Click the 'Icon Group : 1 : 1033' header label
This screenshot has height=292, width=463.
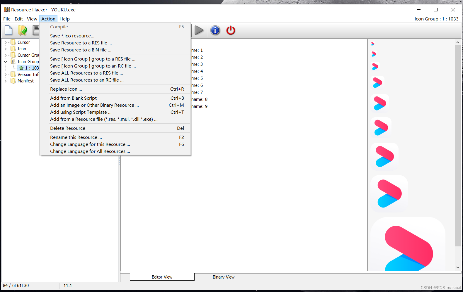coord(436,19)
